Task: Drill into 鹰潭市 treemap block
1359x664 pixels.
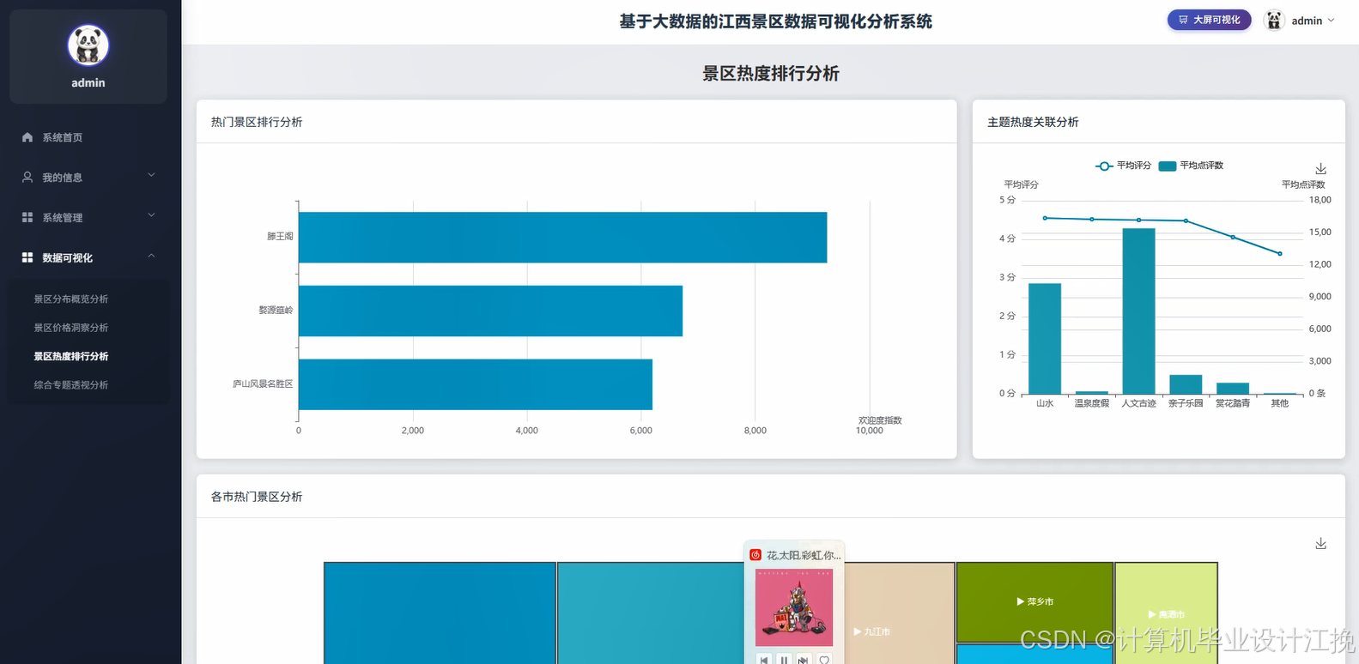Action: (1166, 613)
